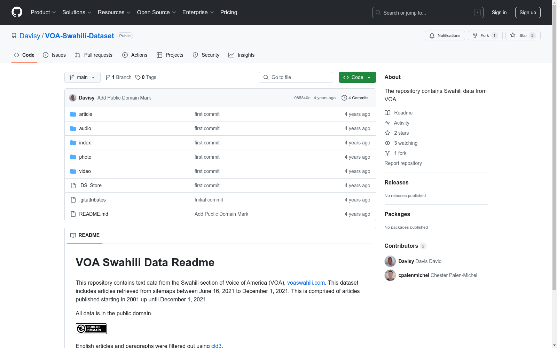Screen dimensions: 557x348
Task: Open the Projects tab
Action: (x=170, y=55)
